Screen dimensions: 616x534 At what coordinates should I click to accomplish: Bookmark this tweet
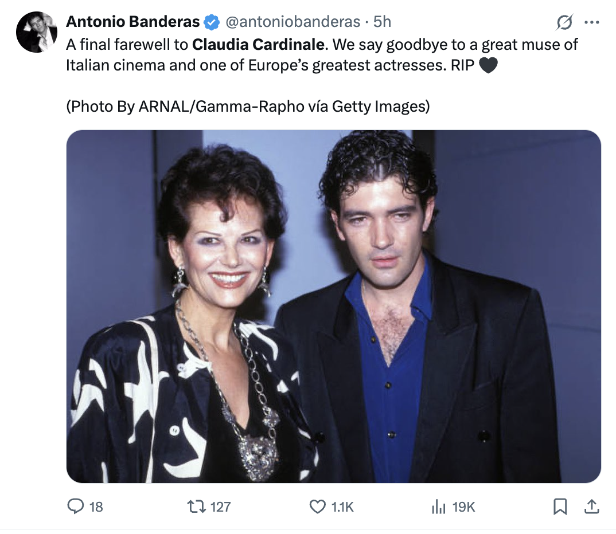click(x=560, y=506)
